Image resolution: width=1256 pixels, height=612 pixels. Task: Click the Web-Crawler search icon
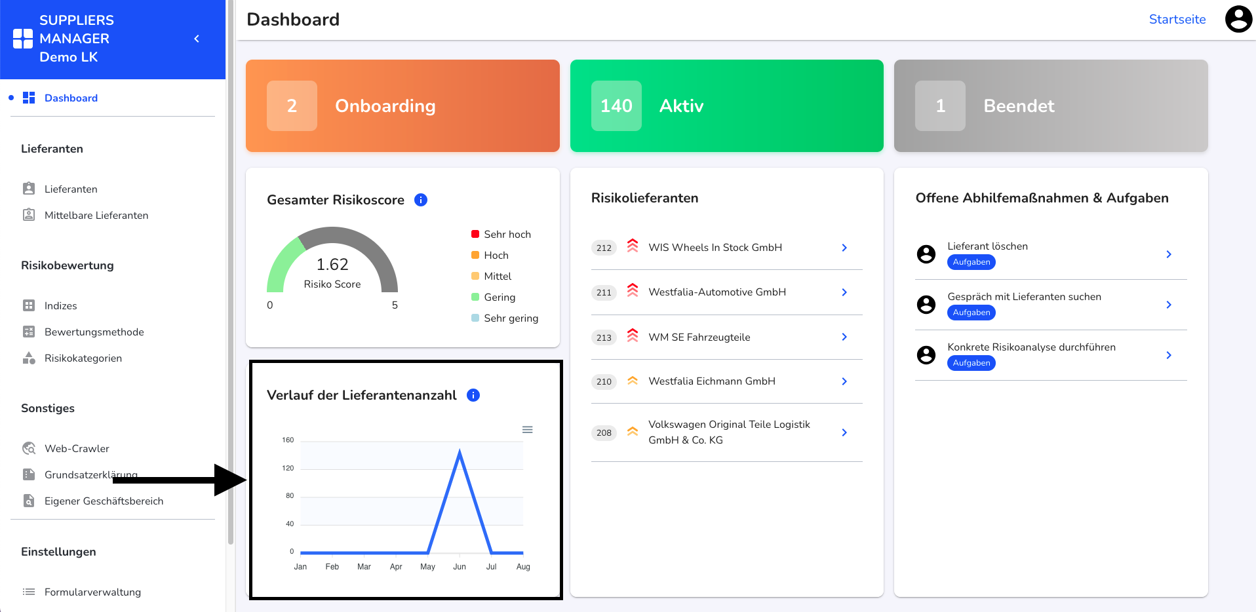coord(29,448)
